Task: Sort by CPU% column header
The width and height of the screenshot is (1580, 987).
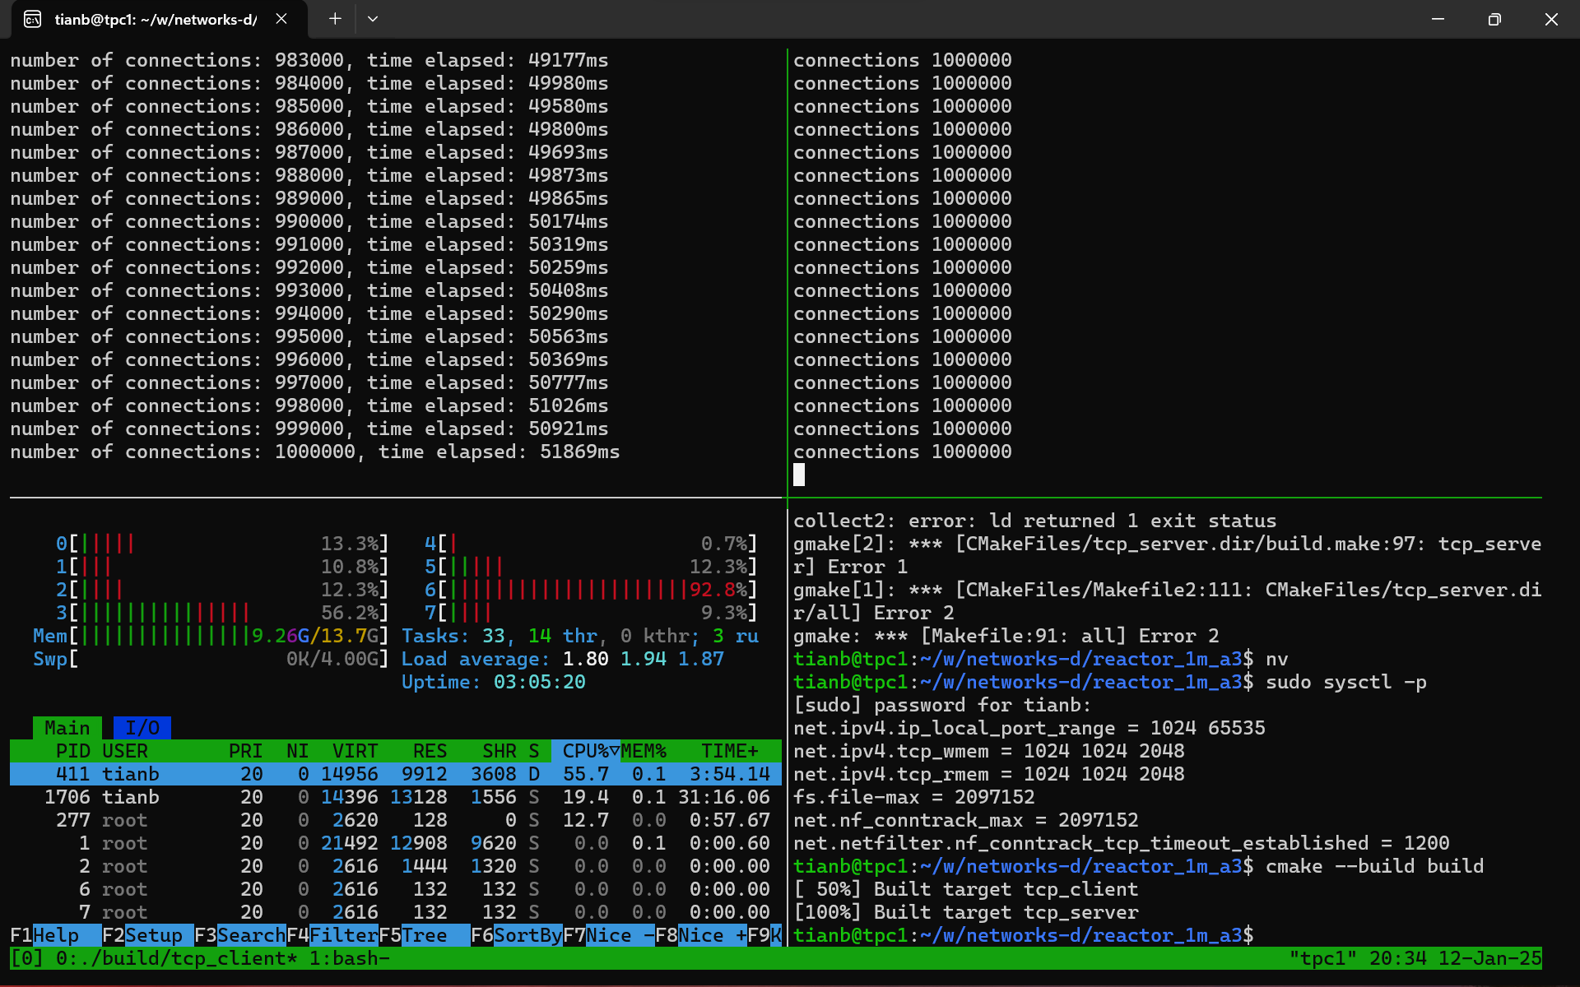Action: point(585,751)
